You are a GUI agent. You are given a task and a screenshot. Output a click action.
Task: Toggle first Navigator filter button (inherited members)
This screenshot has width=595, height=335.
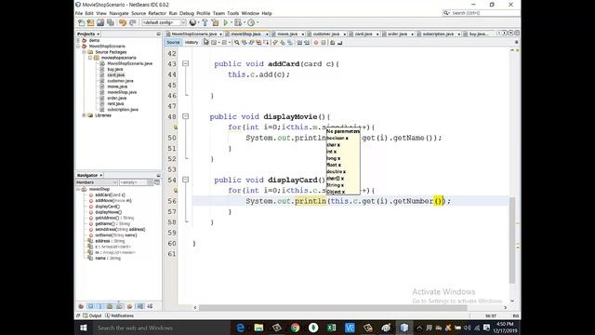click(x=81, y=306)
